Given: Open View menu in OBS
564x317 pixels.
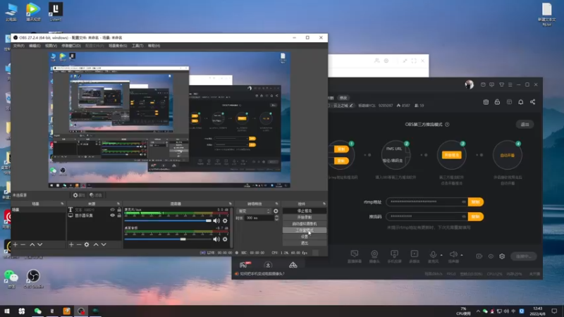Looking at the screenshot, I should [51, 46].
